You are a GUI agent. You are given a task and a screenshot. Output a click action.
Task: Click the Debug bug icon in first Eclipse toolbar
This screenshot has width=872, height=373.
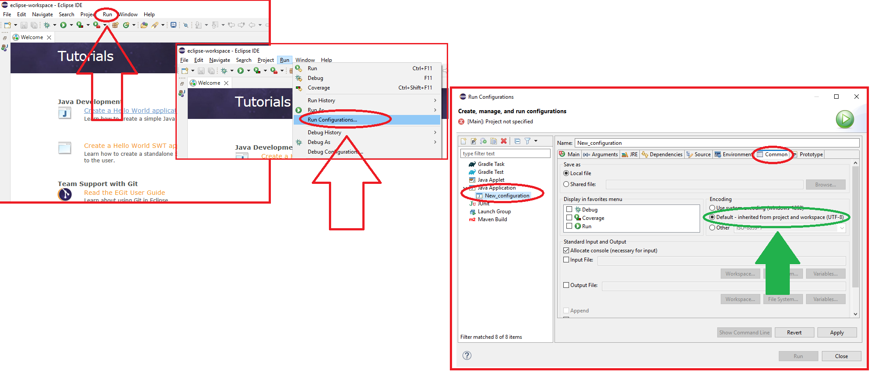pyautogui.click(x=47, y=25)
